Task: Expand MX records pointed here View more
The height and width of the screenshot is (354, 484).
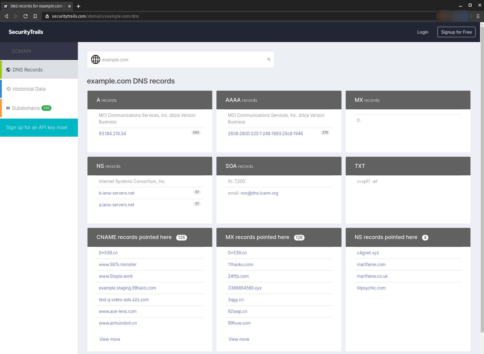Action: pyautogui.click(x=239, y=339)
